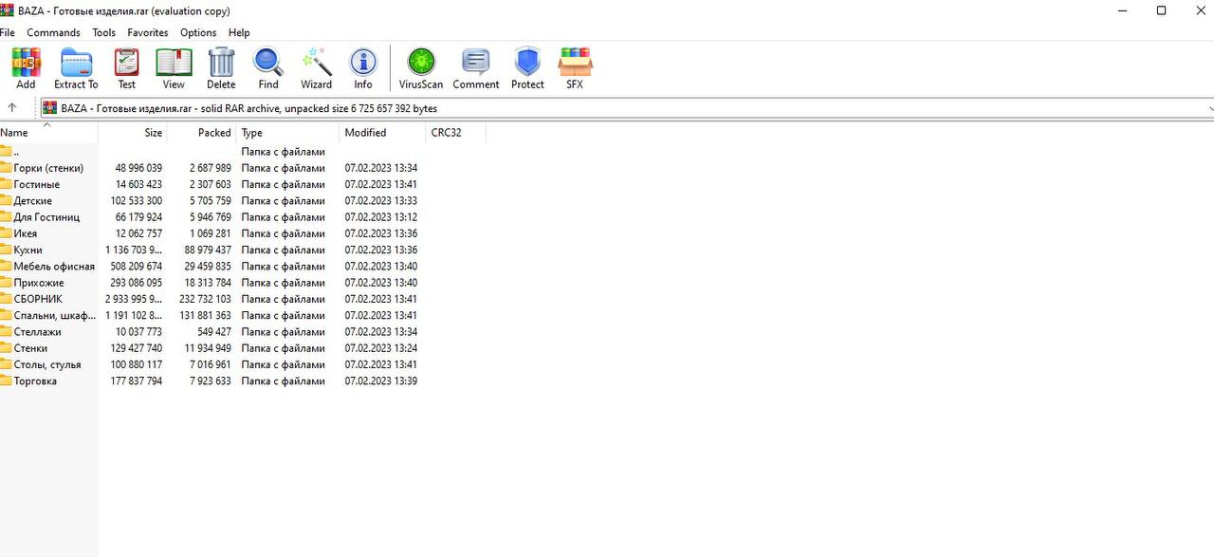Expand the address bar dropdown arrow
Viewport: 1214px width, 557px height.
click(1210, 108)
